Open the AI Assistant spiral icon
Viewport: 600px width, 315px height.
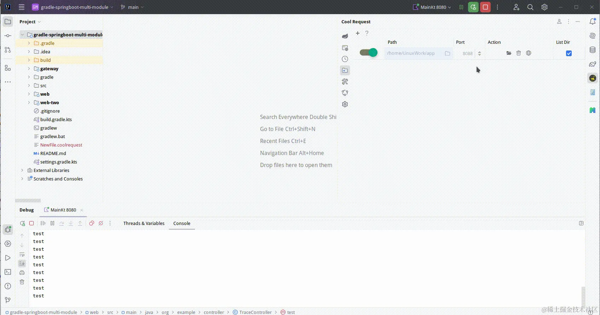tap(593, 36)
